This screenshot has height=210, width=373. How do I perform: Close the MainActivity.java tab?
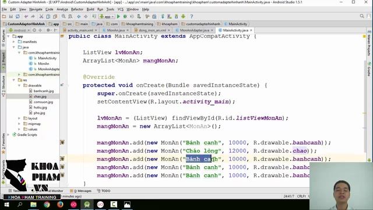(x=251, y=30)
